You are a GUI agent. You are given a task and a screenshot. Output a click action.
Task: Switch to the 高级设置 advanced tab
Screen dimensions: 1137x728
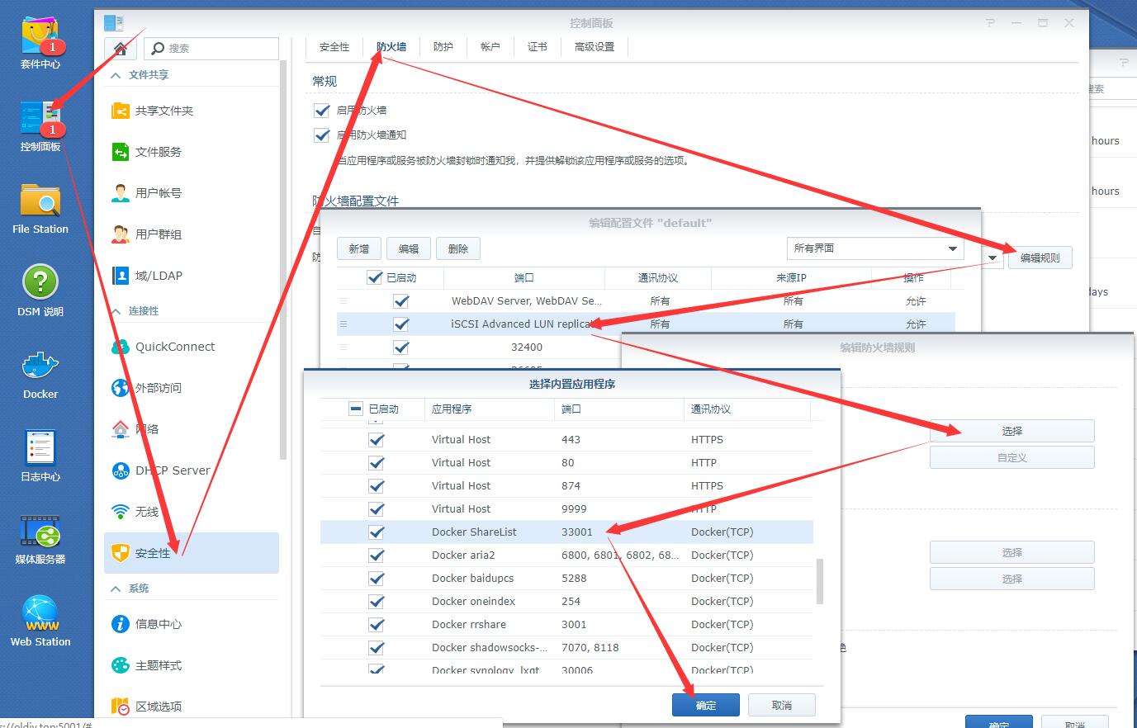click(595, 47)
